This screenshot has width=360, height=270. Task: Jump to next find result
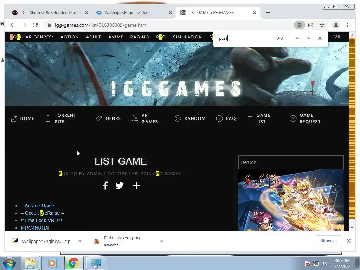[309, 38]
